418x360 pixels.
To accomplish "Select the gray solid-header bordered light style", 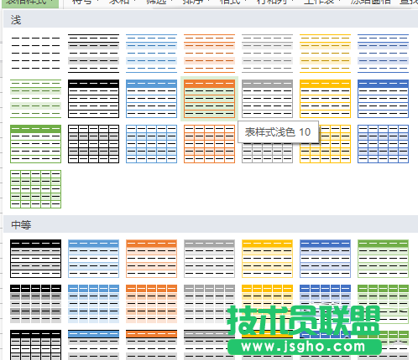I will 267,99.
